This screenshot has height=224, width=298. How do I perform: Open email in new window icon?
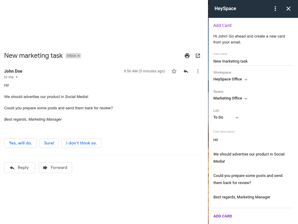click(x=198, y=56)
